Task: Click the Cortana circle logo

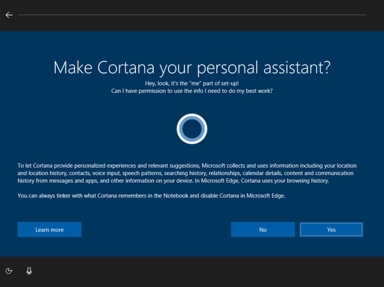Action: click(192, 129)
